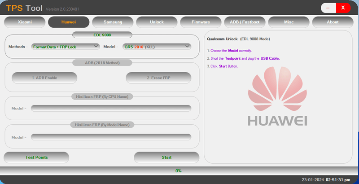Click the 'TPS Tool' title text

pos(24,8)
